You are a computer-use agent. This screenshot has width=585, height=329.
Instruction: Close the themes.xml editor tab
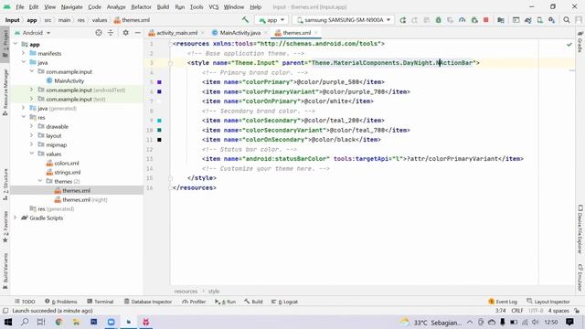point(316,33)
